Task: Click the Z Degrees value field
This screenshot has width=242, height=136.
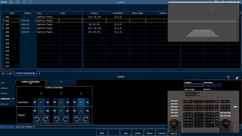Action: coord(81,111)
